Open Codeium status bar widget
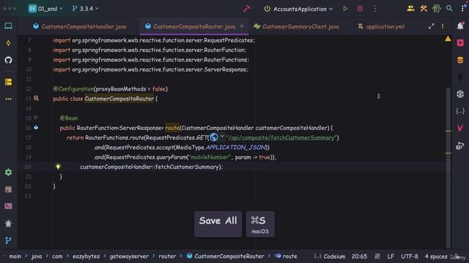 [330, 256]
